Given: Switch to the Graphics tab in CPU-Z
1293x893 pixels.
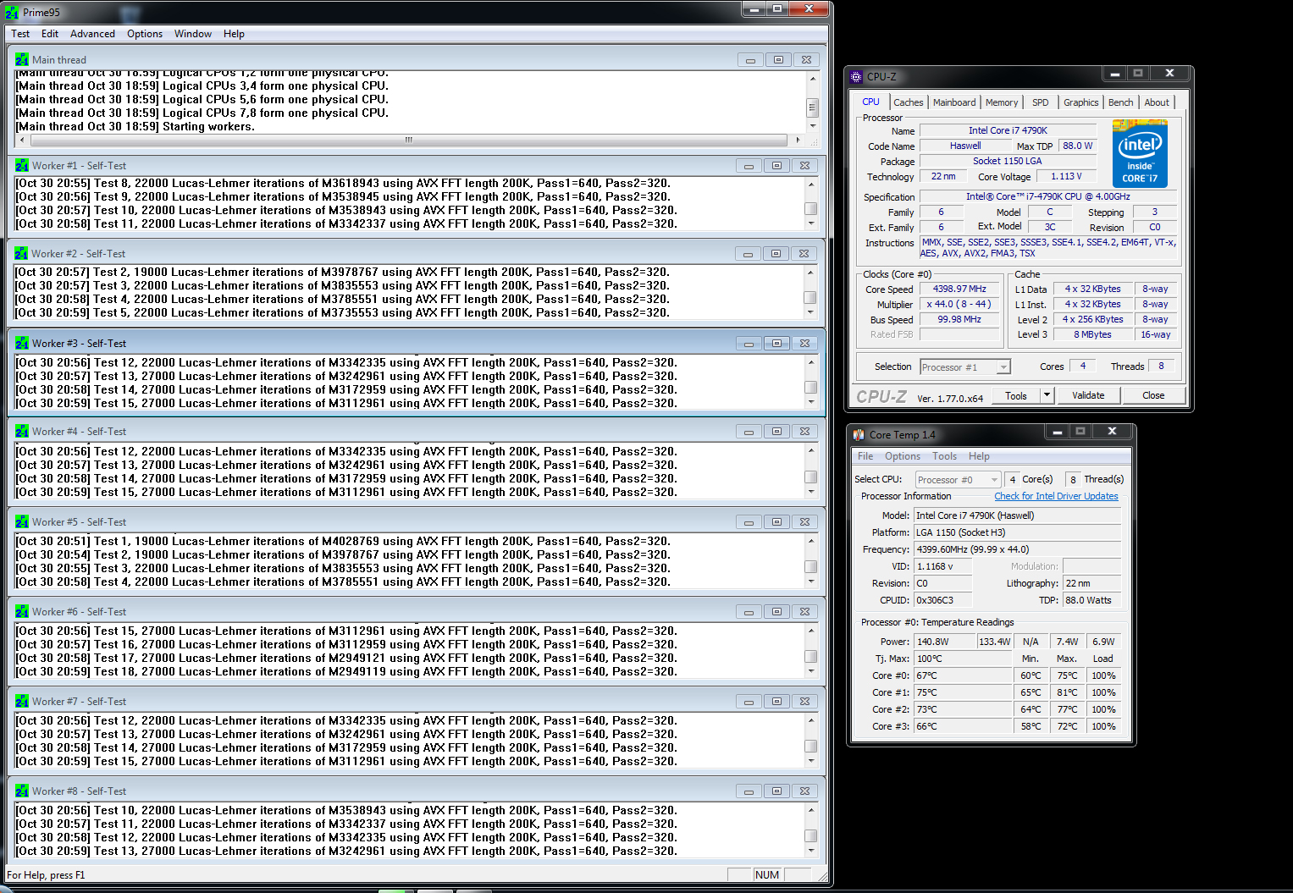Looking at the screenshot, I should (1081, 102).
